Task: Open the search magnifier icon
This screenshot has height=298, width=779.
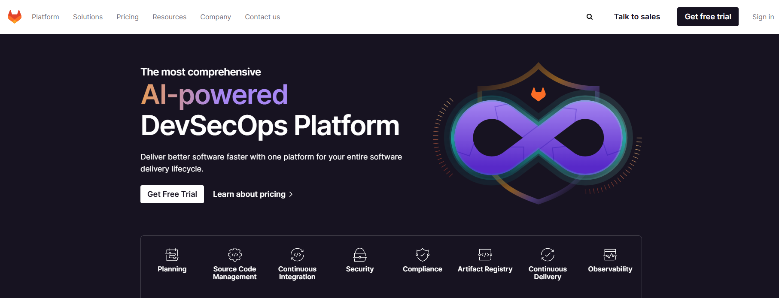Action: tap(590, 17)
